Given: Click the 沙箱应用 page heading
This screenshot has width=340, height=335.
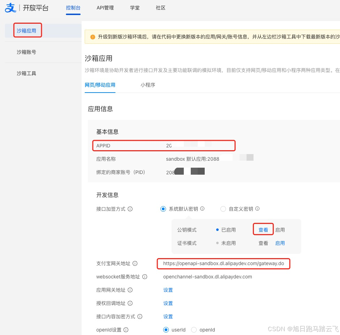Looking at the screenshot, I should (98, 58).
